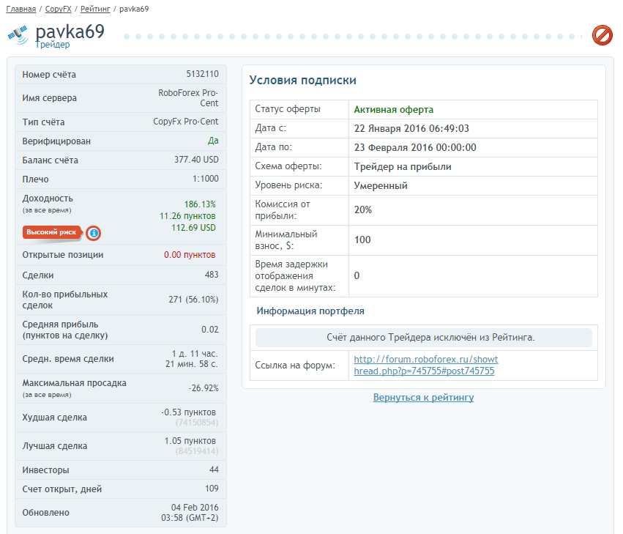Click the 11.26 пунктов profit value
Image resolution: width=623 pixels, height=534 pixels.
(187, 216)
